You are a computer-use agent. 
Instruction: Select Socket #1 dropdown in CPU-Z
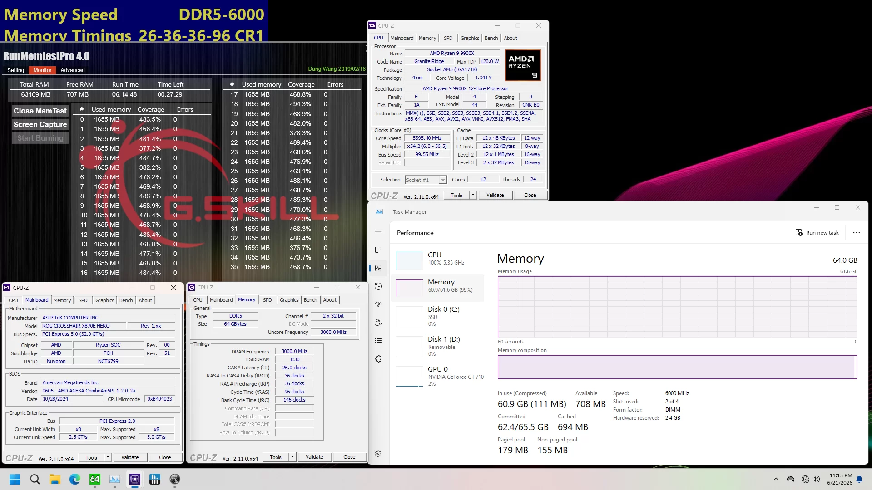pos(424,180)
